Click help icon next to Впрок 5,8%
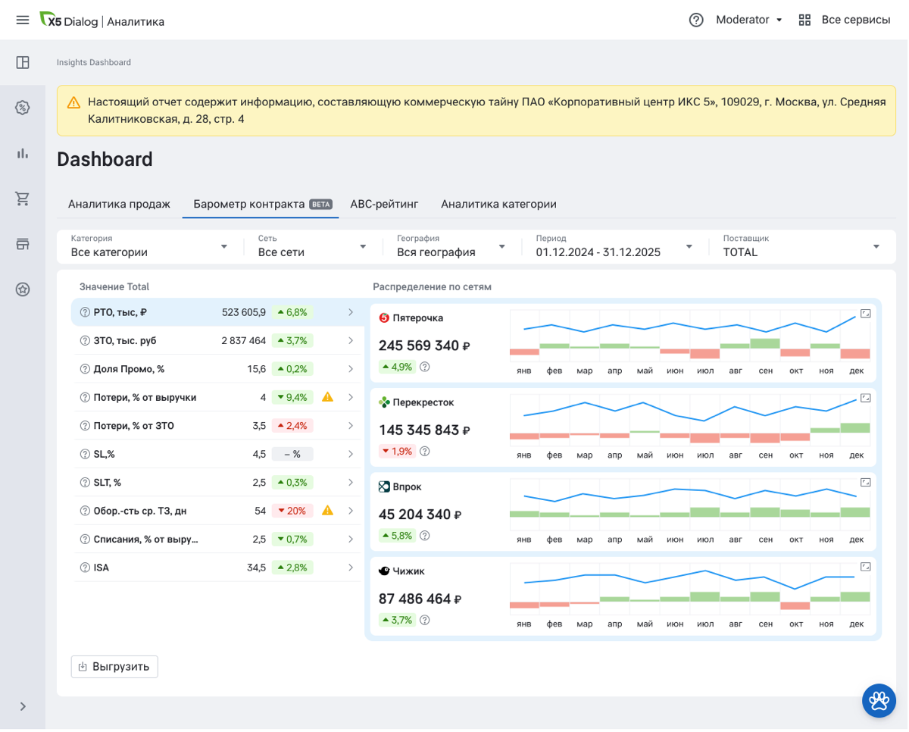The height and width of the screenshot is (732, 909). pos(425,536)
